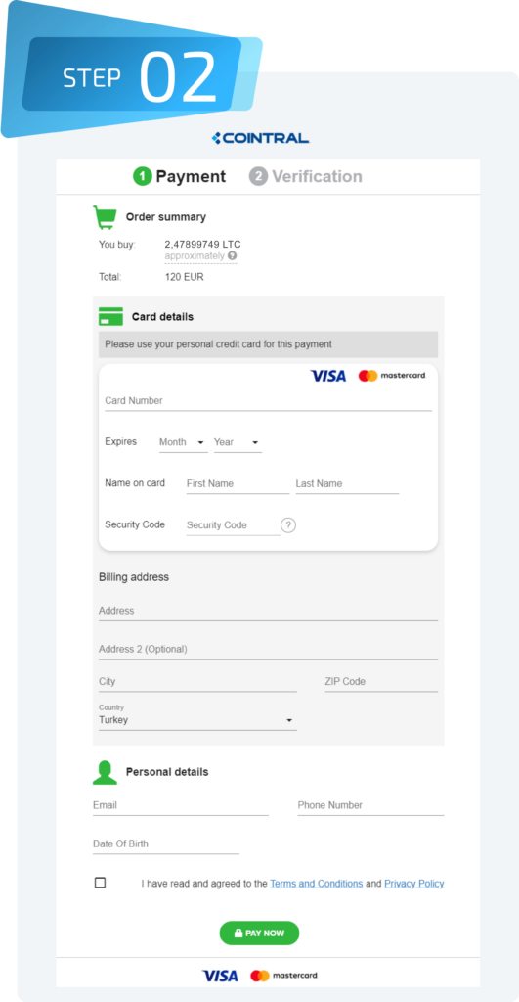Image resolution: width=519 pixels, height=1002 pixels.
Task: Click into the Email field
Action: (181, 806)
